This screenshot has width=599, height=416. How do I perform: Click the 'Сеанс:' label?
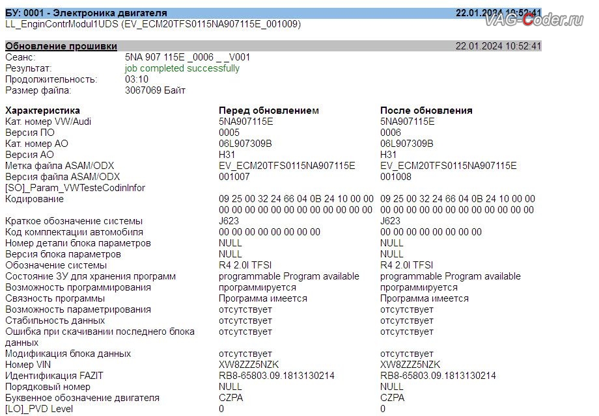(x=20, y=57)
